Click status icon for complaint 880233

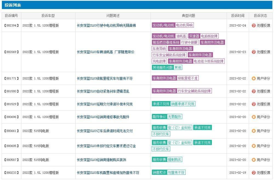(253, 173)
